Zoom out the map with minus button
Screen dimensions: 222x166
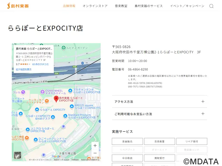coord(95,153)
